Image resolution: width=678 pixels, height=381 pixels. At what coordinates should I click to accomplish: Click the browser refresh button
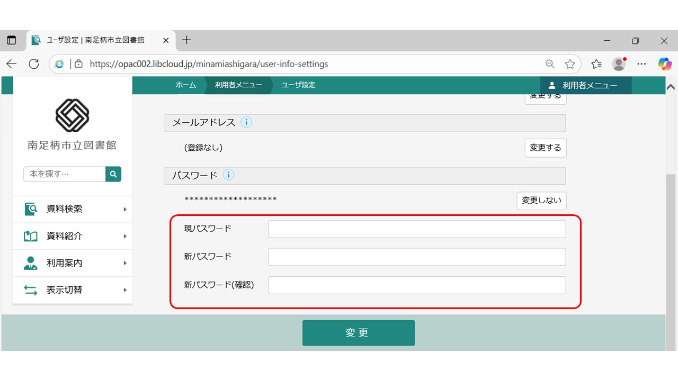(34, 64)
